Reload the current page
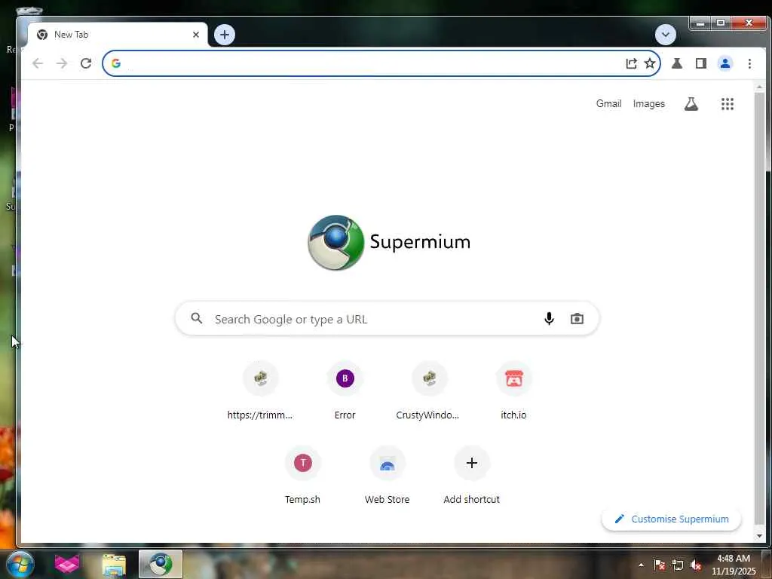Image resolution: width=772 pixels, height=579 pixels. coord(86,63)
